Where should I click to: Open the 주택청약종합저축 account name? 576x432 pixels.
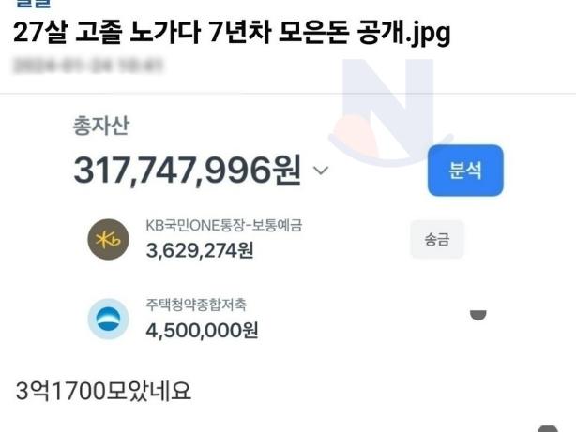(x=196, y=305)
